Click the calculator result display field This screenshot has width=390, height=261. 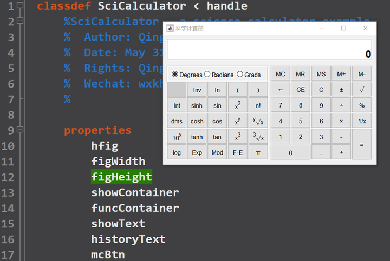[269, 50]
